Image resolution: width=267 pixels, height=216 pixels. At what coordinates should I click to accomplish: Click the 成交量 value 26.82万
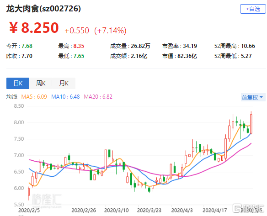pos(140,46)
